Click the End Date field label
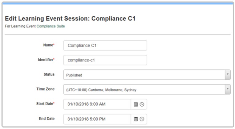 click(47, 119)
